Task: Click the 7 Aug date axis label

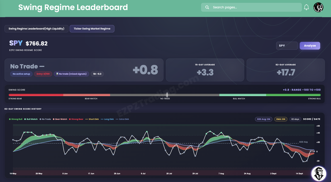Action: [221, 174]
